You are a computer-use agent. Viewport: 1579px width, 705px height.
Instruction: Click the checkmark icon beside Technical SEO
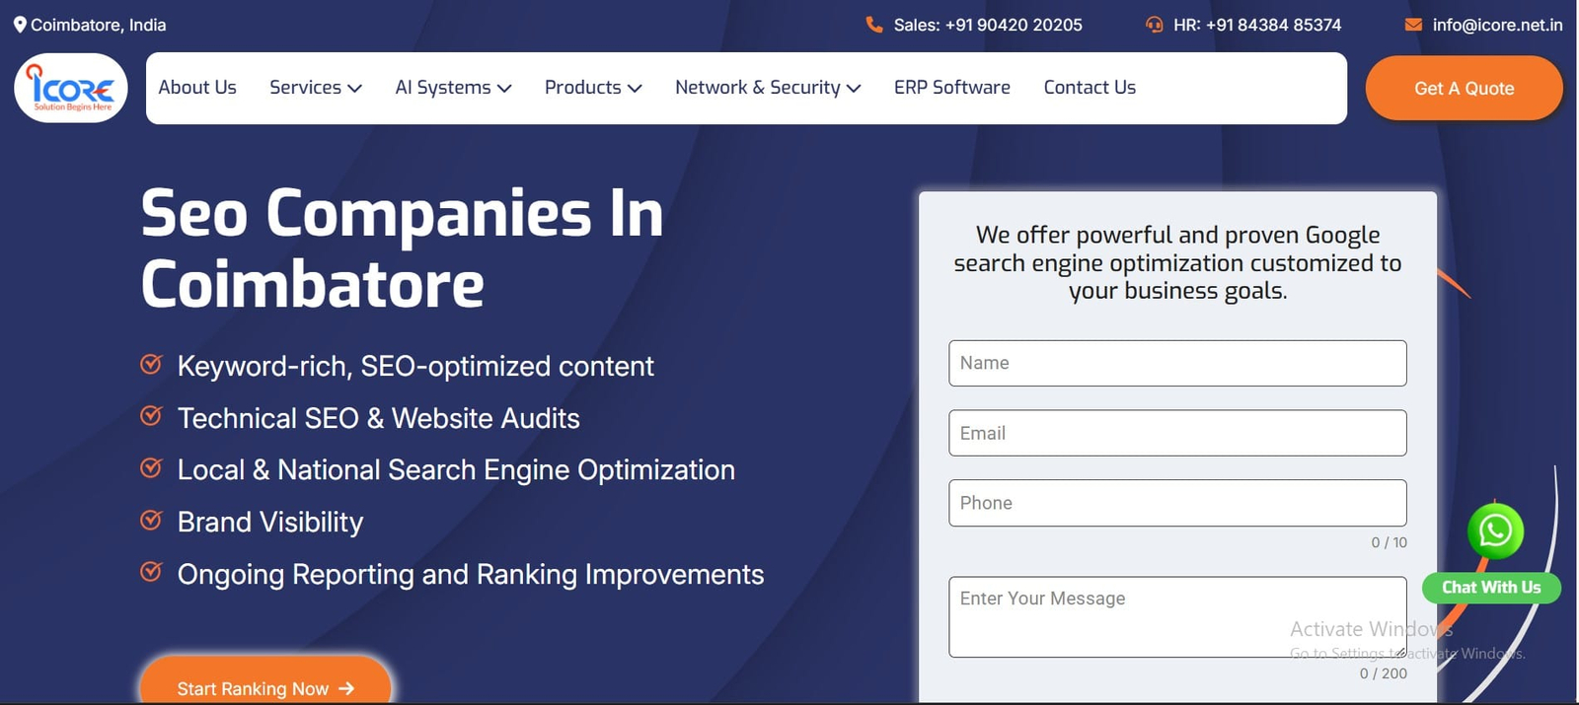[x=151, y=416]
